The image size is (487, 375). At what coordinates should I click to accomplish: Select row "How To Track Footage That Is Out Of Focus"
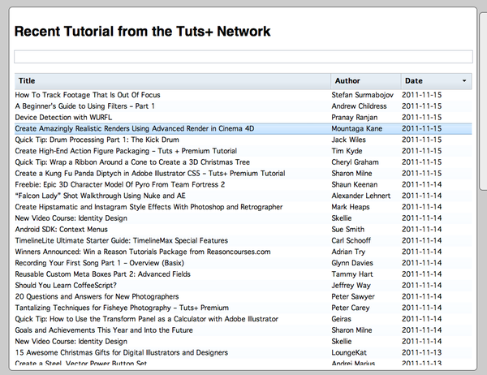243,95
